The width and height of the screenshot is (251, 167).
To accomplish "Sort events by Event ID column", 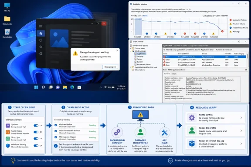I will pyautogui.click(x=227, y=53).
